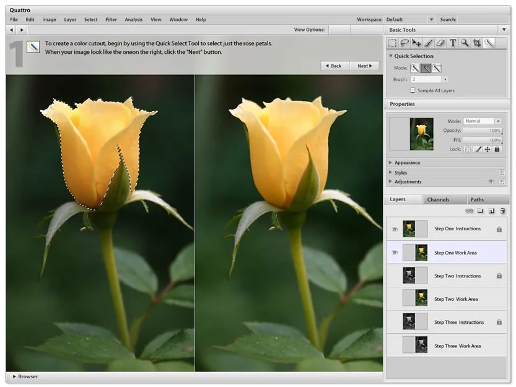This screenshot has width=516, height=387.
Task: Expand the Appearance section
Action: point(390,163)
